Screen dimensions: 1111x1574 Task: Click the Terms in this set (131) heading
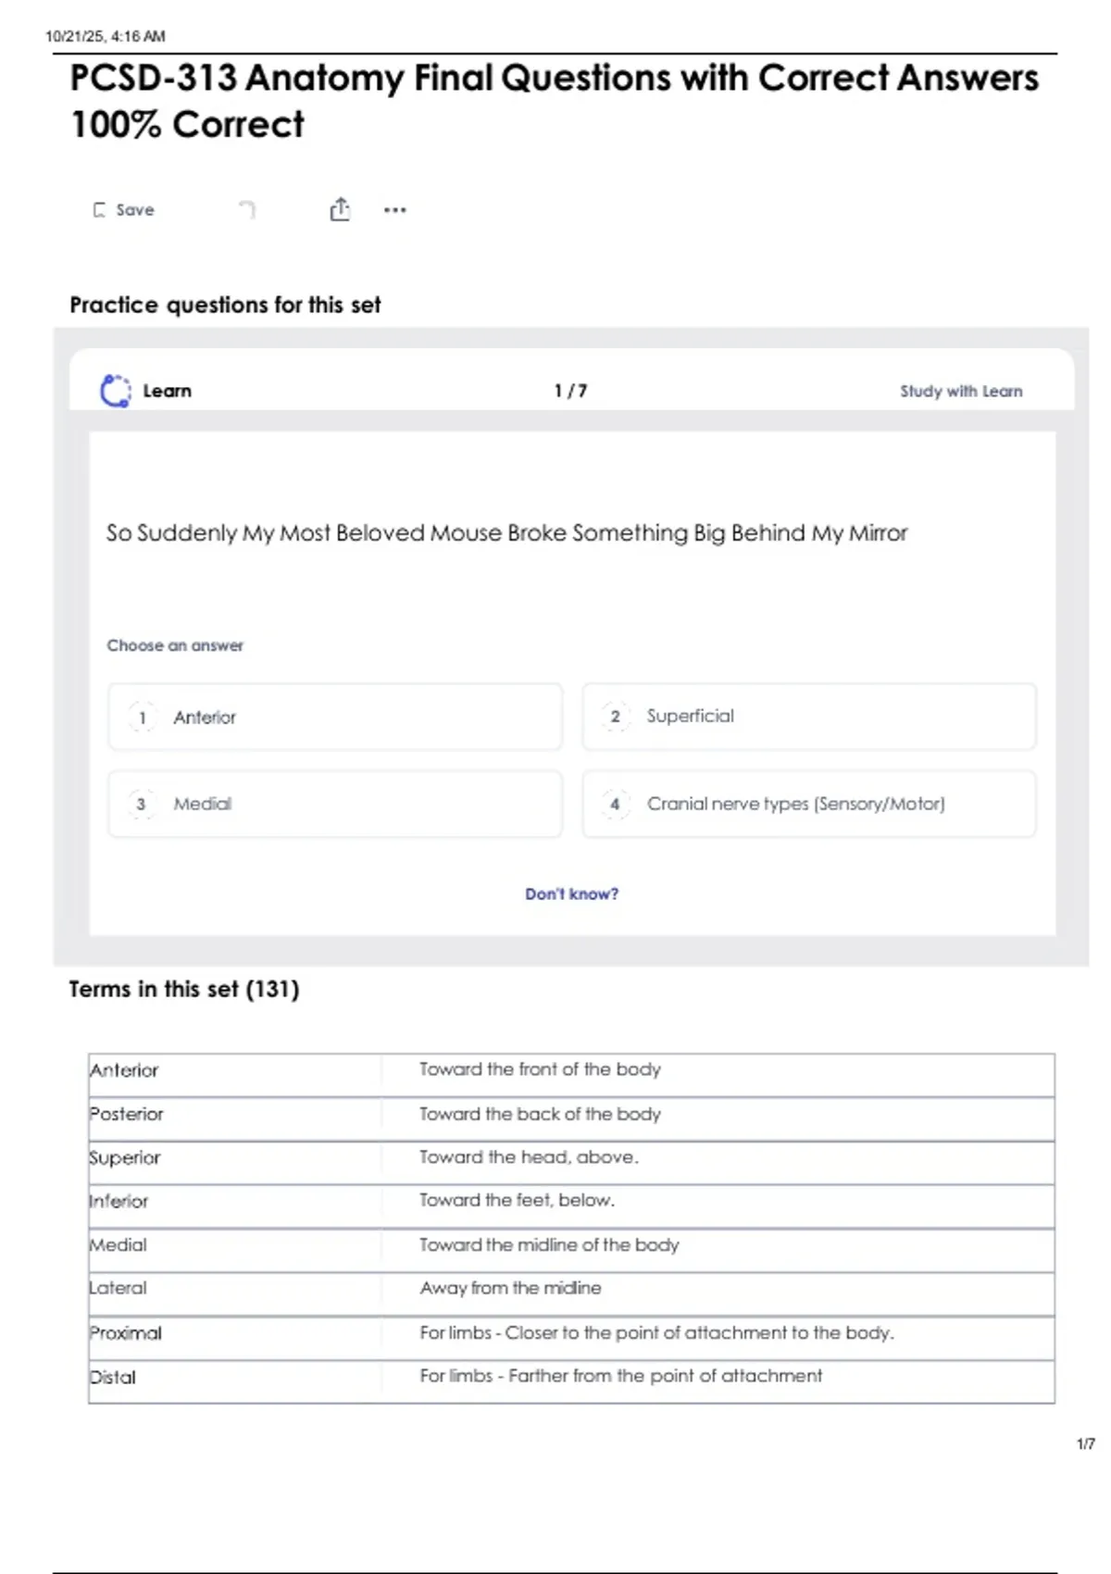(x=184, y=989)
